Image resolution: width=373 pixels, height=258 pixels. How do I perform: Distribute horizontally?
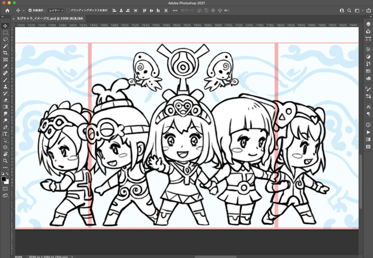(166, 10)
